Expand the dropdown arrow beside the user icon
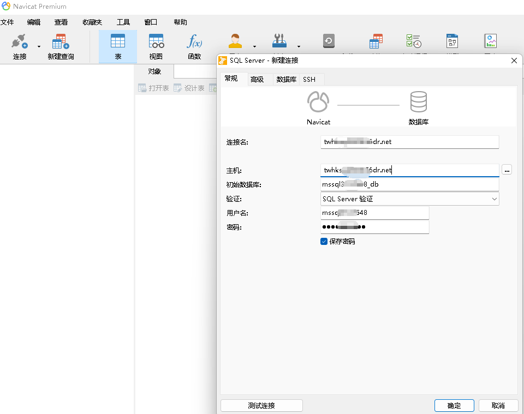The height and width of the screenshot is (414, 524). [255, 47]
